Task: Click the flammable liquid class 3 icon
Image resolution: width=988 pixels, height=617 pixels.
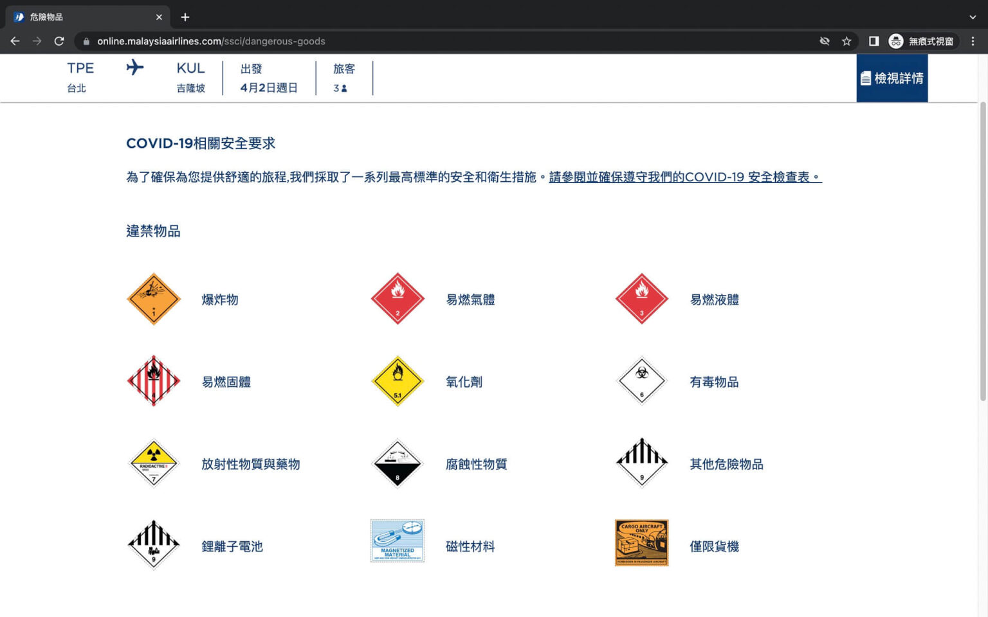Action: coord(641,300)
